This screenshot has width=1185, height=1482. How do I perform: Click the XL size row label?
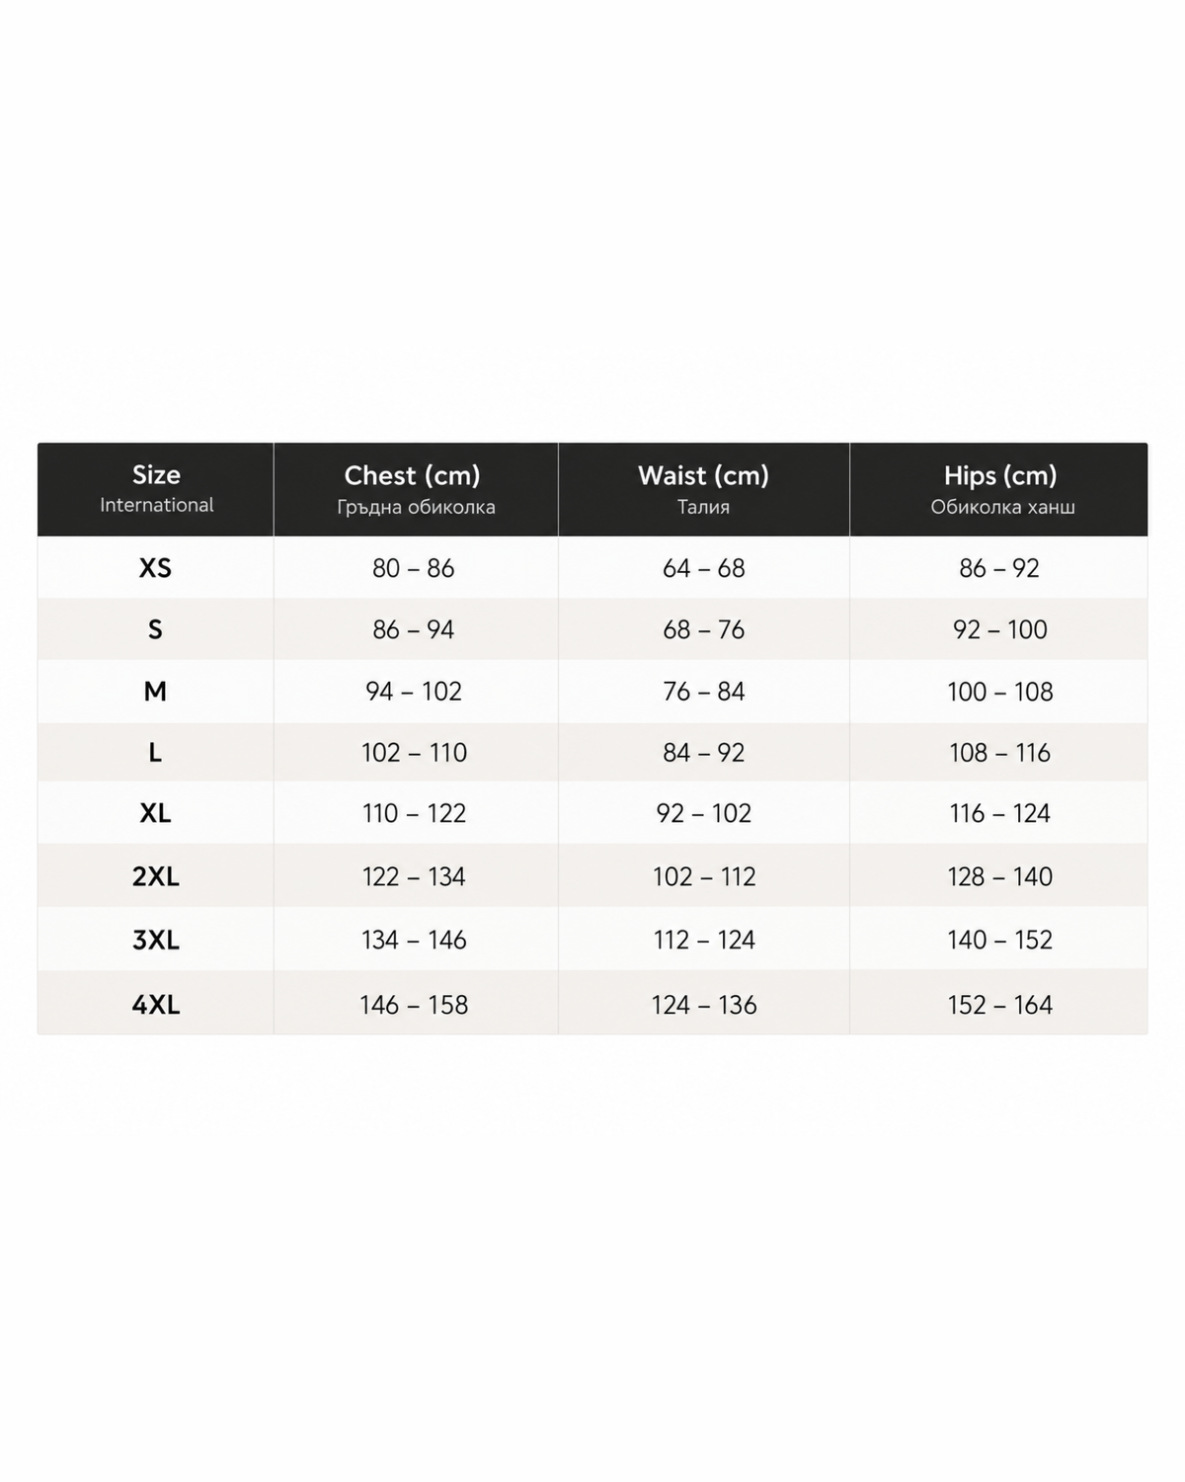tap(155, 813)
